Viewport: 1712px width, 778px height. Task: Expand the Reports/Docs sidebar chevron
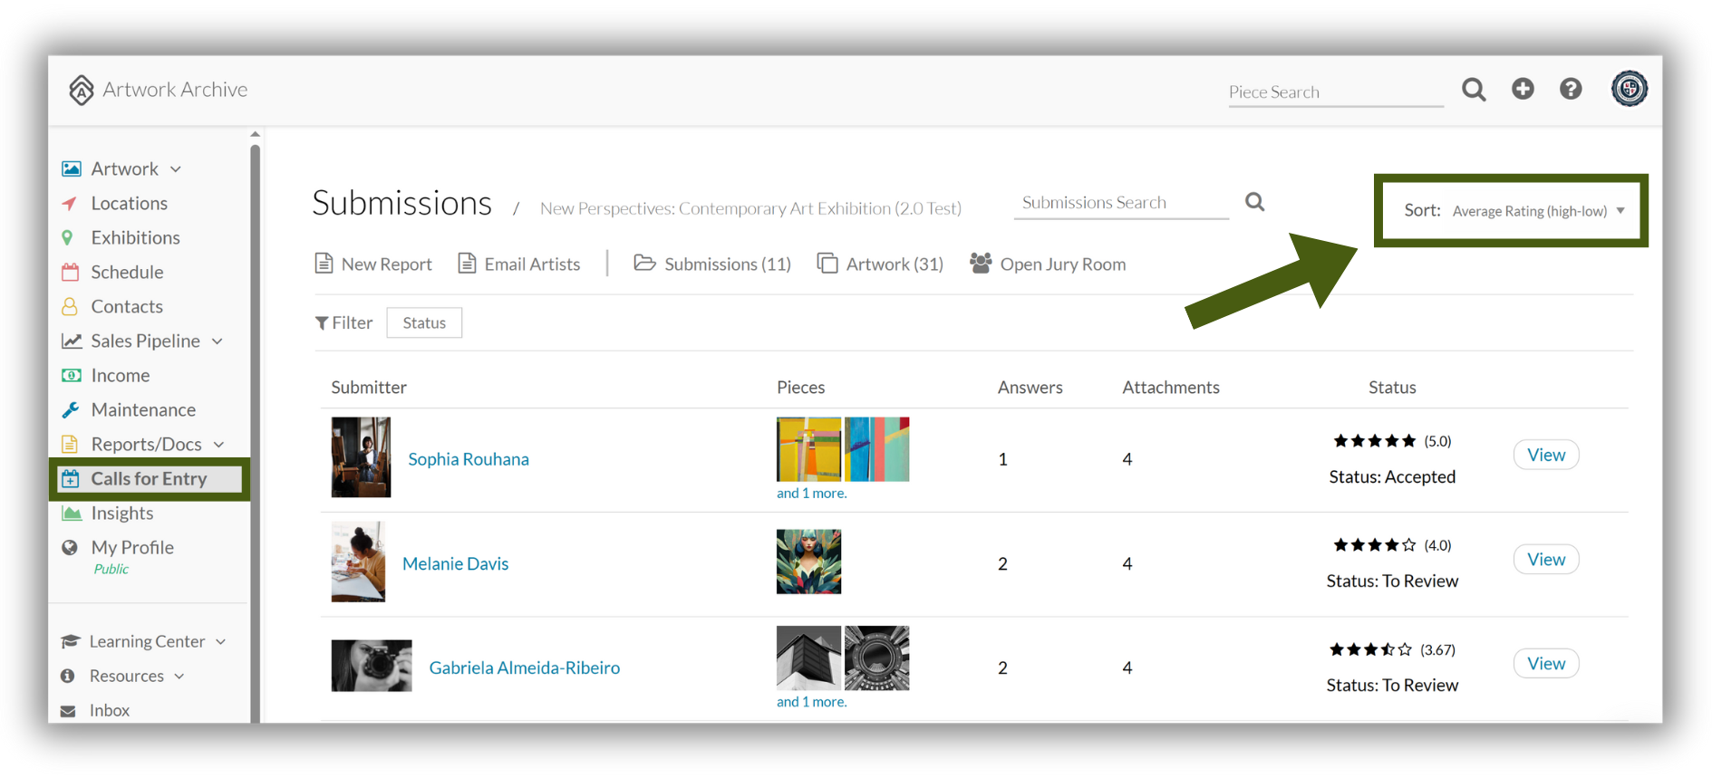pyautogui.click(x=219, y=445)
